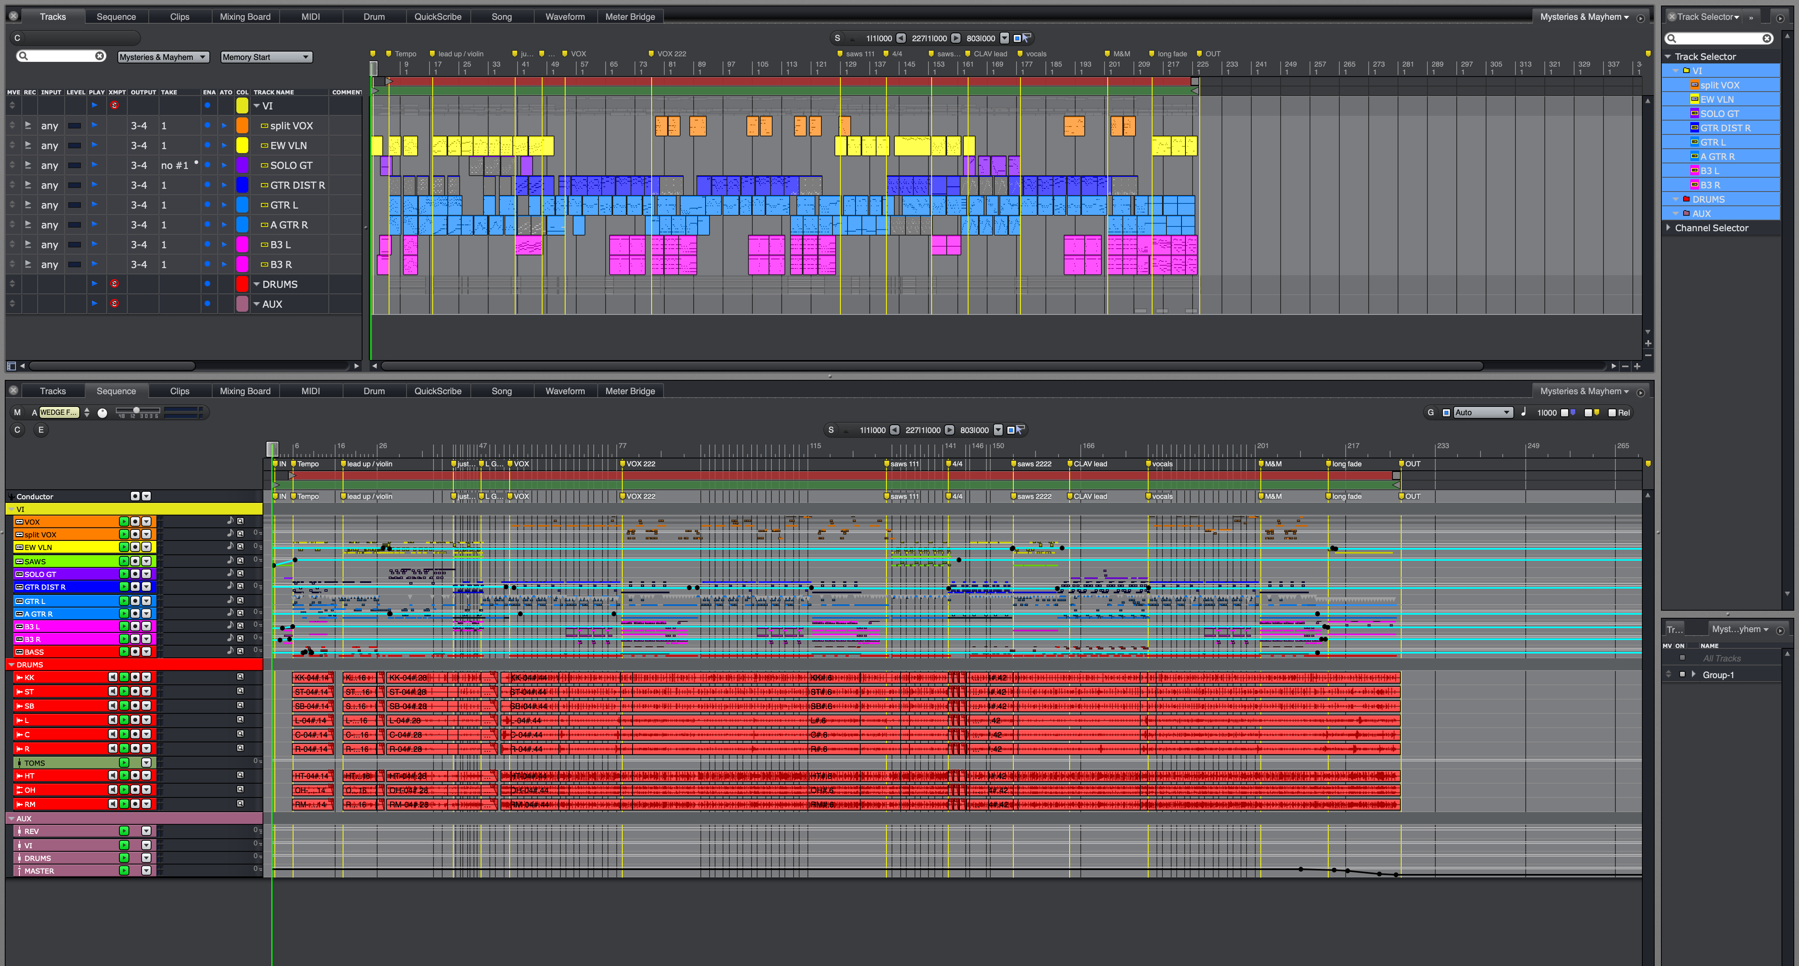
Task: Click the previous selection arrow in the Tracks window
Action: click(901, 38)
